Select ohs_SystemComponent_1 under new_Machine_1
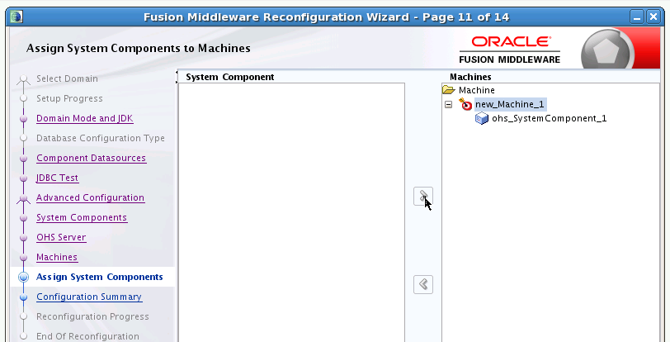This screenshot has width=670, height=342. pos(549,119)
